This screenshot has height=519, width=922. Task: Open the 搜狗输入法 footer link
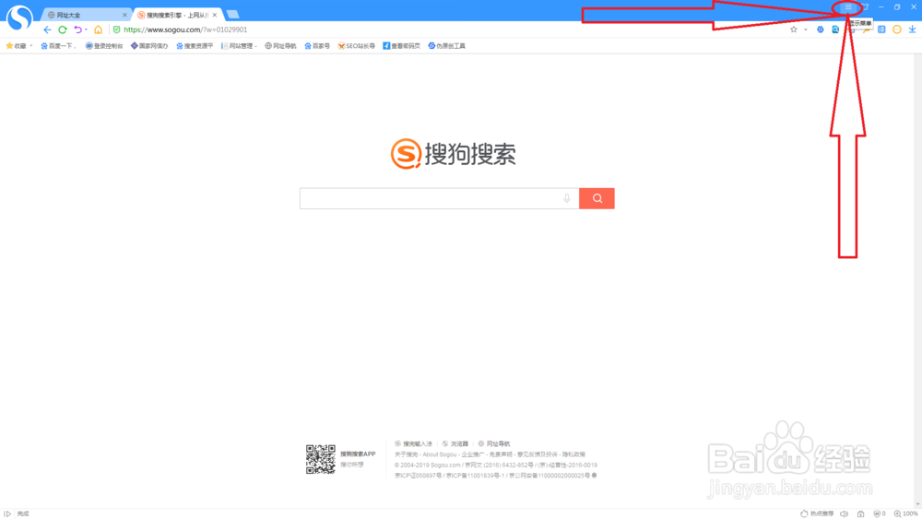(413, 443)
